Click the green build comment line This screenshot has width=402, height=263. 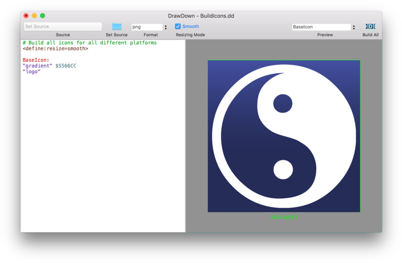point(87,42)
